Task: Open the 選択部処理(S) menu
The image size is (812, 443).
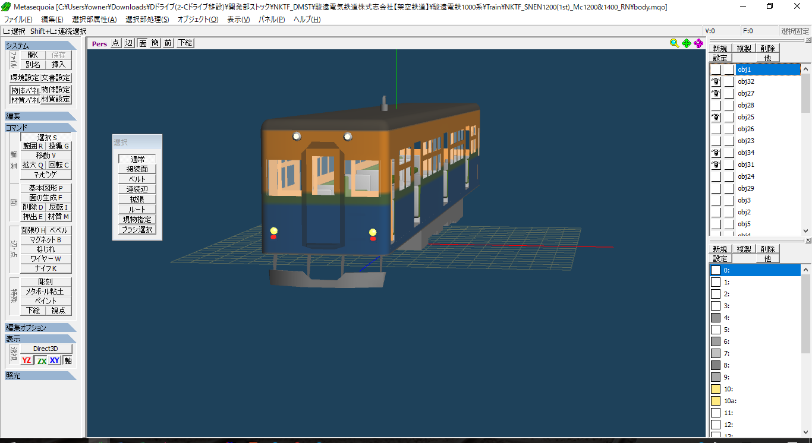Action: tap(147, 19)
